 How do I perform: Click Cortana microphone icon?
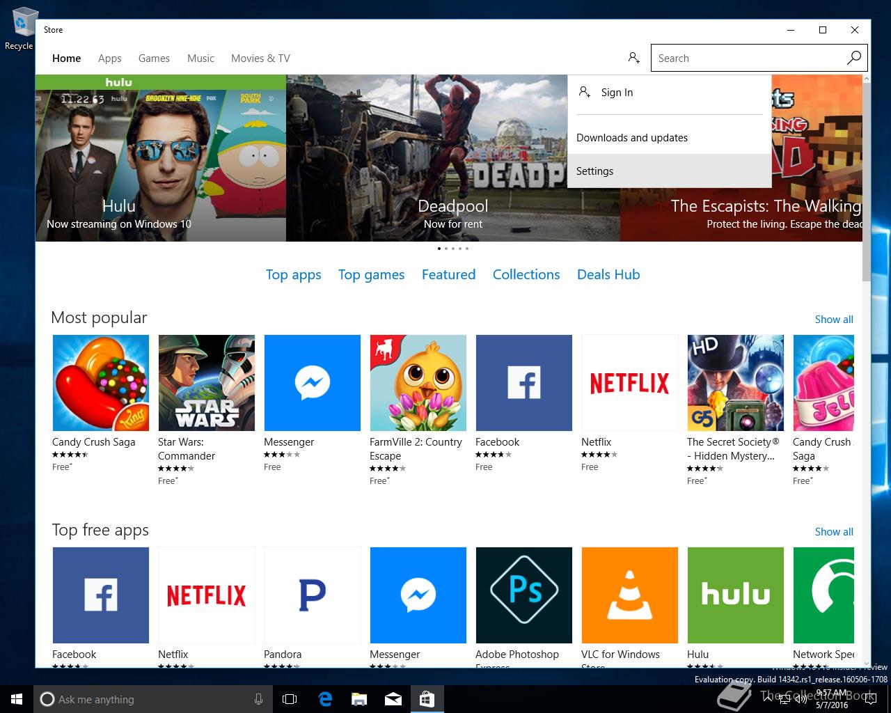pos(258,699)
